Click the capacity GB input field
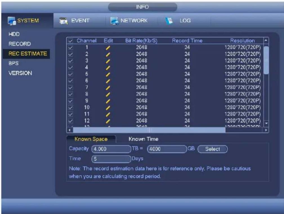284x214 pixels. 167,149
